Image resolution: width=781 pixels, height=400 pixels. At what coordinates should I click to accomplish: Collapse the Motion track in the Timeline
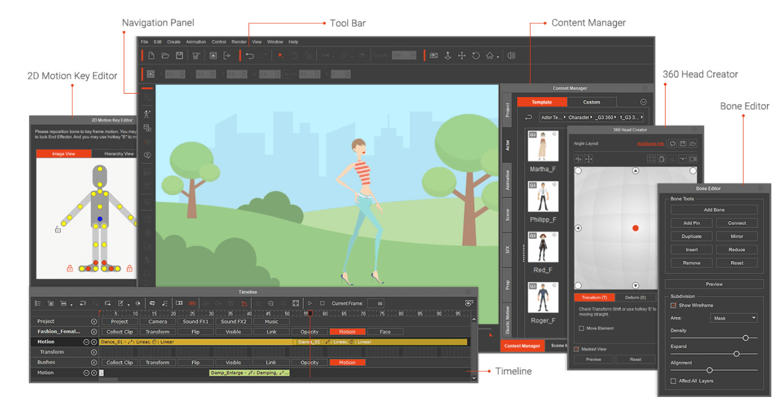coord(85,341)
